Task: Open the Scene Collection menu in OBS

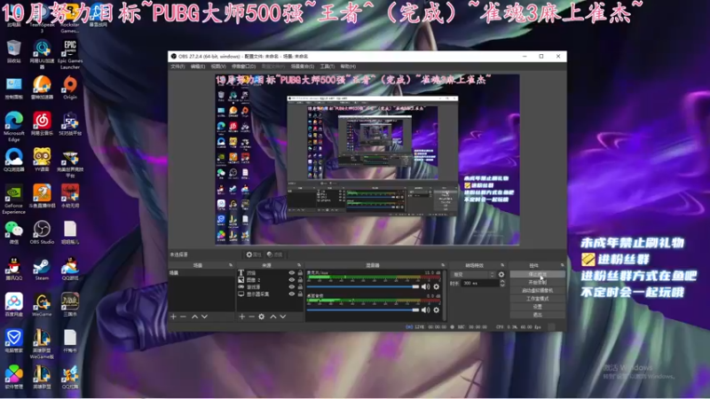Action: click(x=303, y=66)
